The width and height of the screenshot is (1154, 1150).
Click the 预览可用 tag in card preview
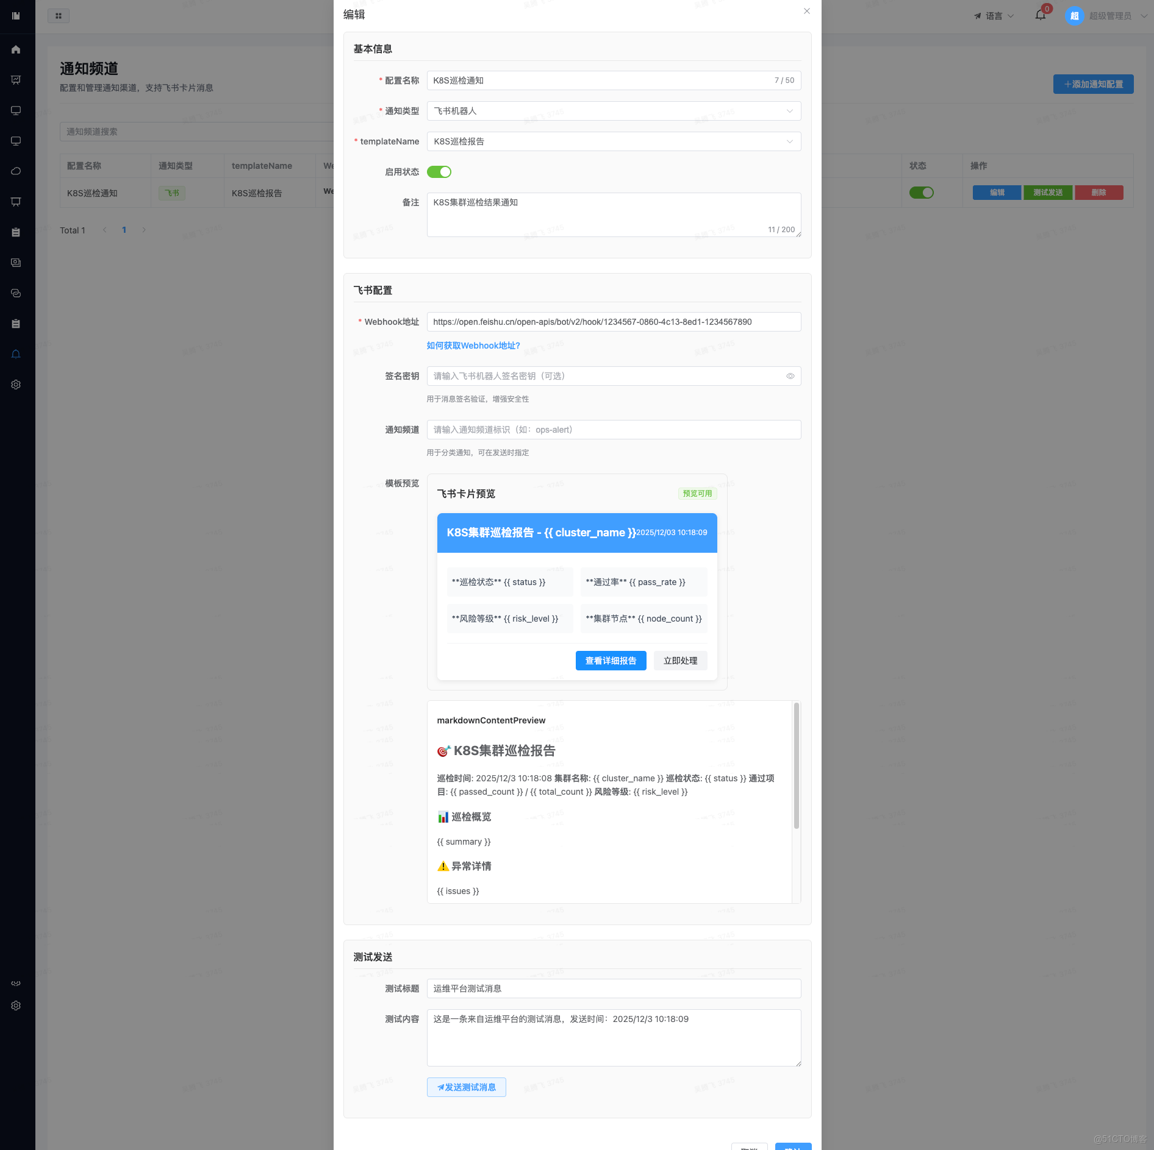[697, 494]
